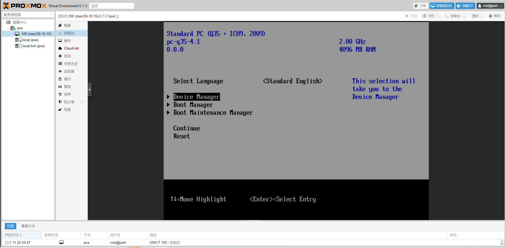Click the 创建CT button
Screen dimensions: 506x248
click(x=465, y=6)
